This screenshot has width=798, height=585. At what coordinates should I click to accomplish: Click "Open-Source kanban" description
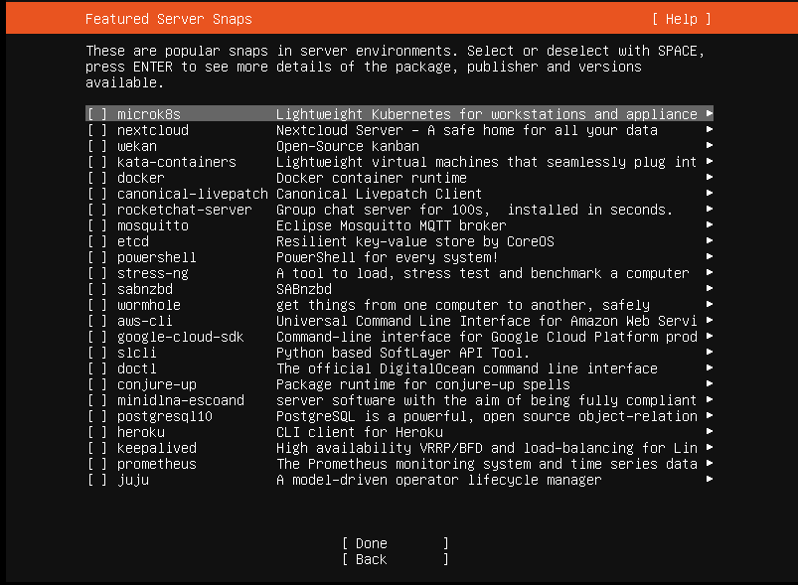348,147
